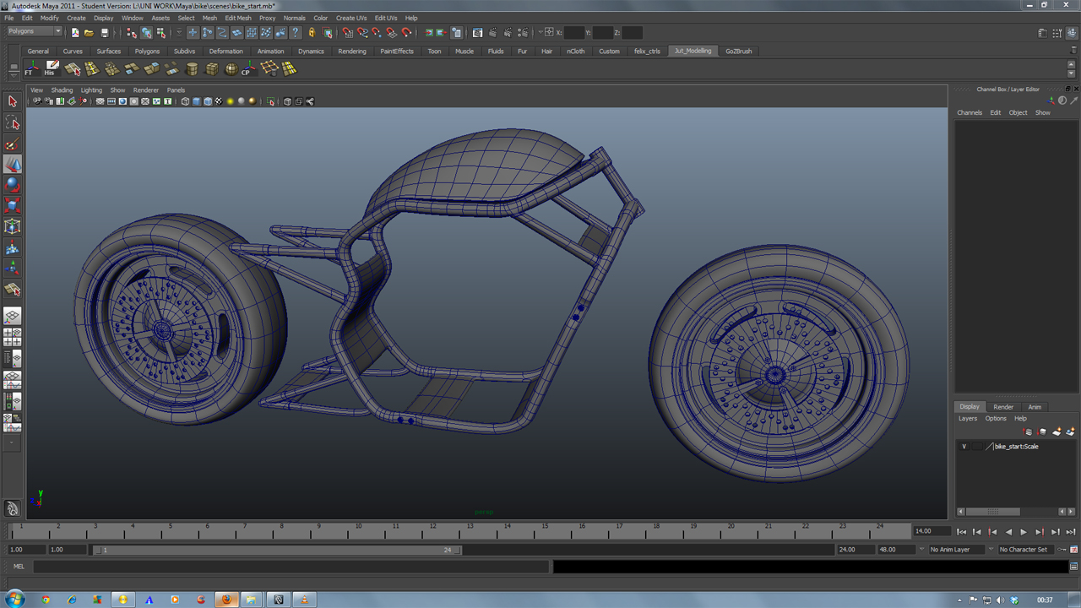Open the Mesh menu

(209, 18)
